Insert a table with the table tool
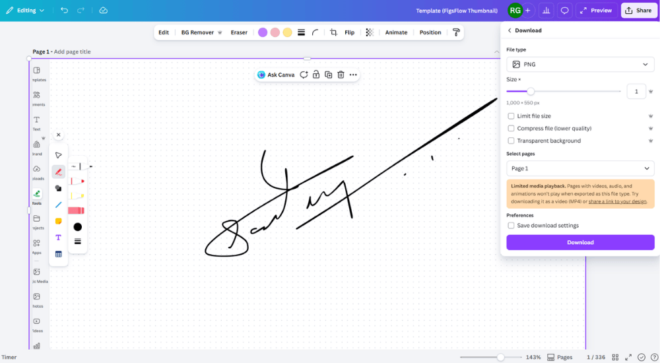This screenshot has height=363, width=660. (x=59, y=254)
